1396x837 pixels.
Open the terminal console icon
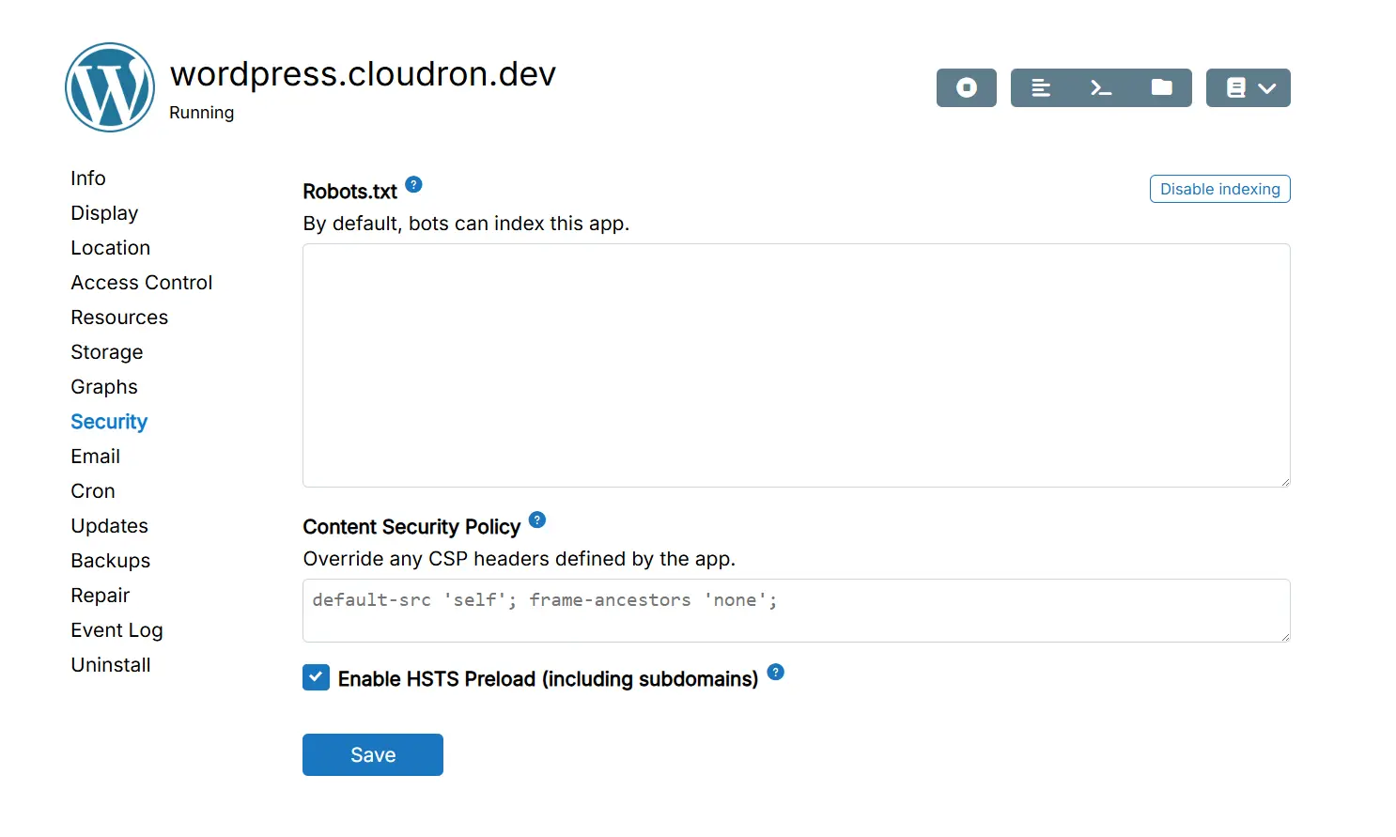(x=1101, y=88)
